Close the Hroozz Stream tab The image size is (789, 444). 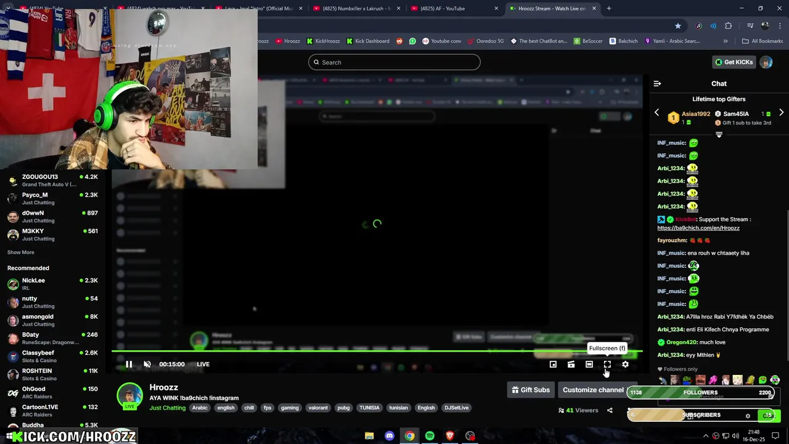pos(595,9)
